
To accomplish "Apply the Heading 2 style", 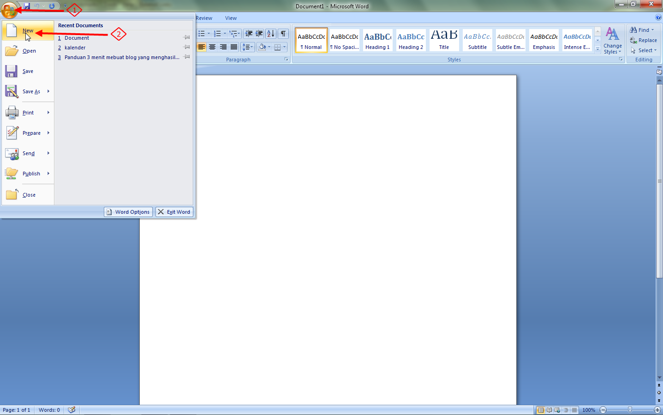I will 411,40.
